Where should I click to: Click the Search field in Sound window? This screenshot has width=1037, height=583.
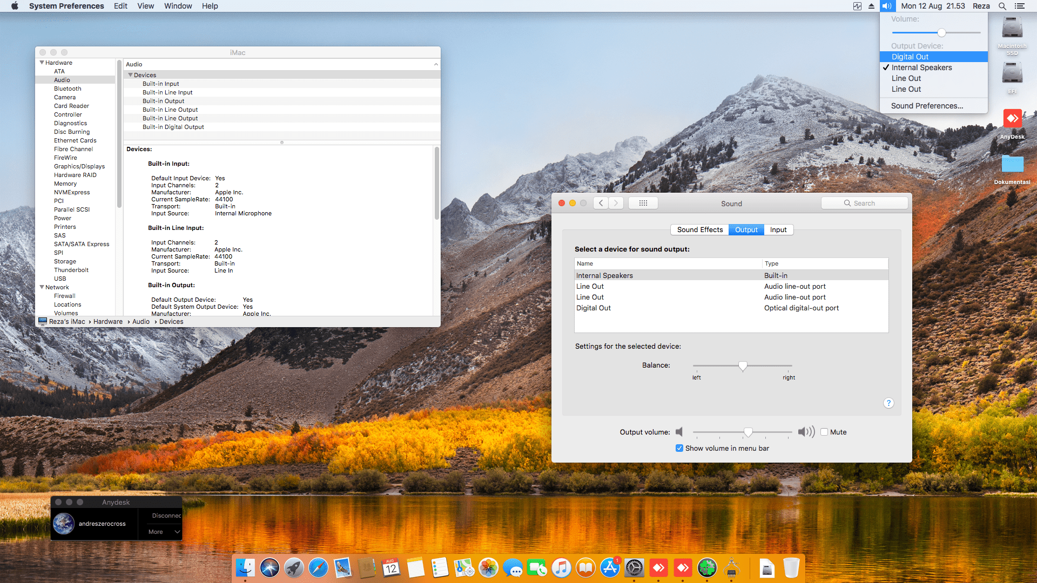[864, 203]
